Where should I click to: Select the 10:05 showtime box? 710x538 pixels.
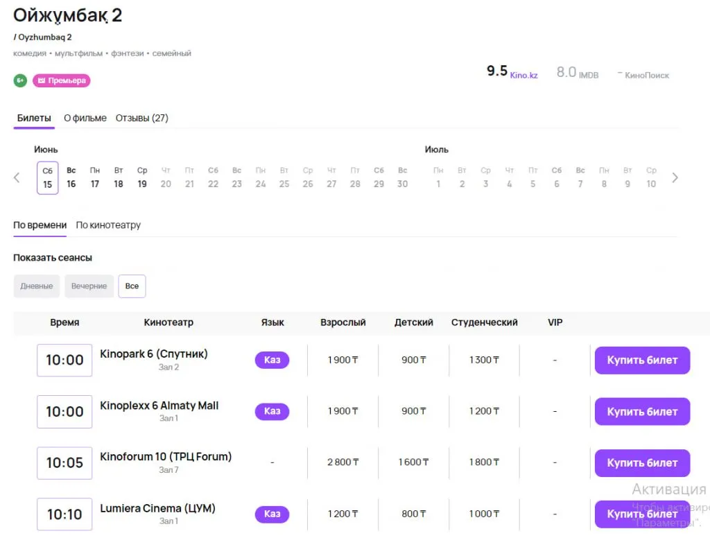64,462
